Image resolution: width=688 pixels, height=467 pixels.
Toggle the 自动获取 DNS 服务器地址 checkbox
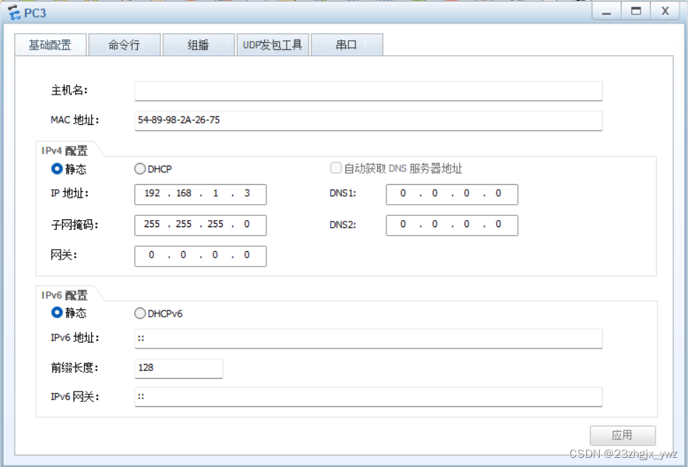click(336, 168)
